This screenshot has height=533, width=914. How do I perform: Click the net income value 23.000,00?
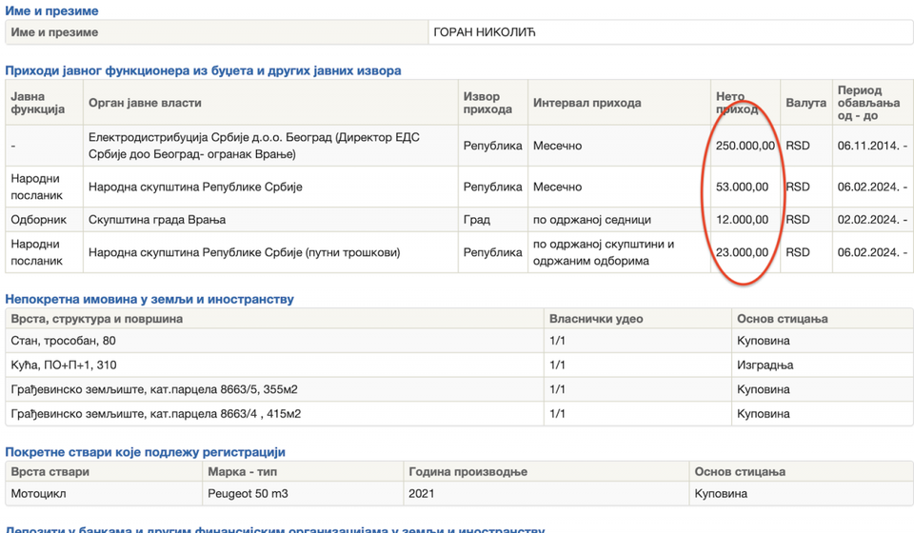(x=742, y=252)
